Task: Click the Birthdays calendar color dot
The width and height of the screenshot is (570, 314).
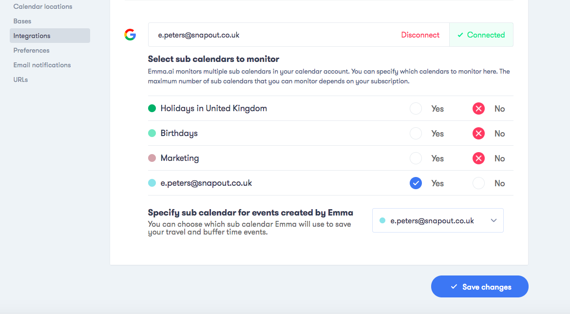Action: tap(152, 133)
